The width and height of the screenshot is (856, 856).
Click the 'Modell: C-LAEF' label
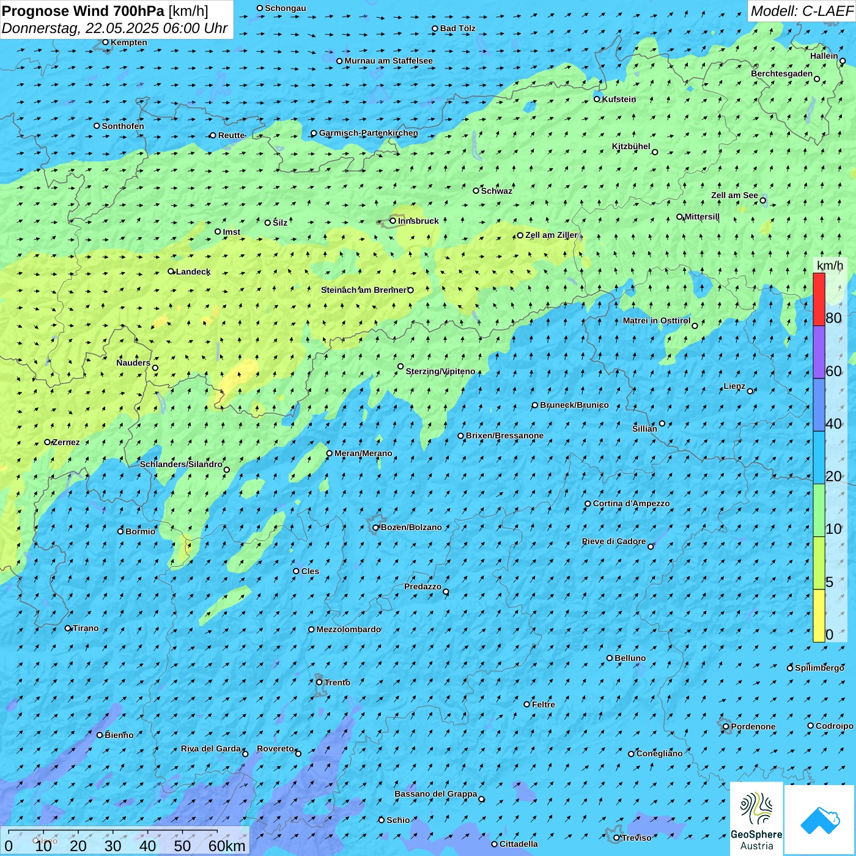click(x=802, y=11)
